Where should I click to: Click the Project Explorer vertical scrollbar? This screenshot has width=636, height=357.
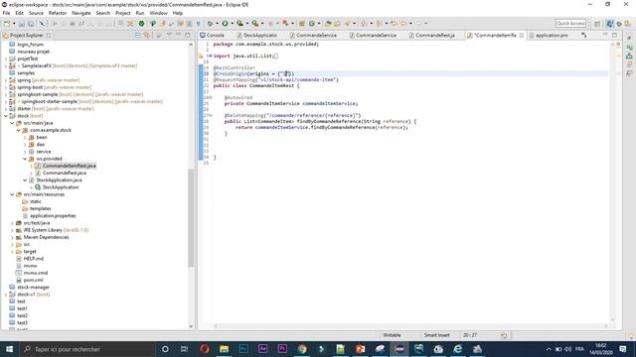[x=191, y=218]
